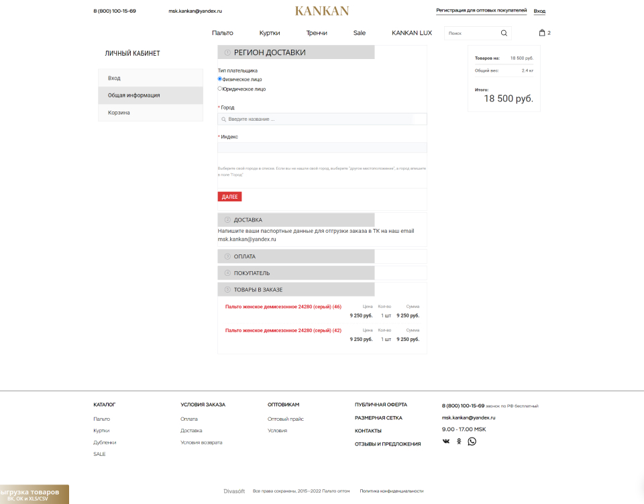The height and width of the screenshot is (504, 644).
Task: Open the first coat product link, size 46
Action: (x=283, y=307)
